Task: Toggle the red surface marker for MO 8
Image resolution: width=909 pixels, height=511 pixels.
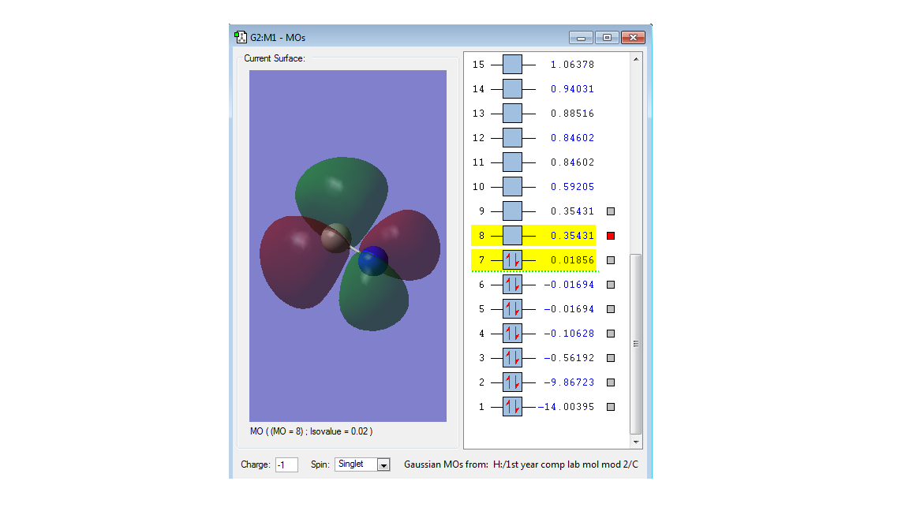Action: pos(611,236)
